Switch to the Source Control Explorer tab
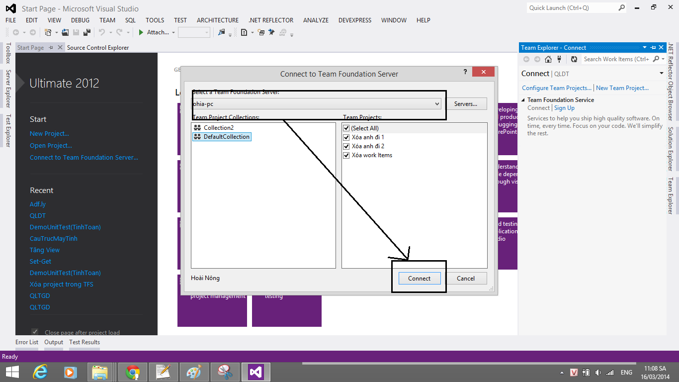 pos(98,48)
